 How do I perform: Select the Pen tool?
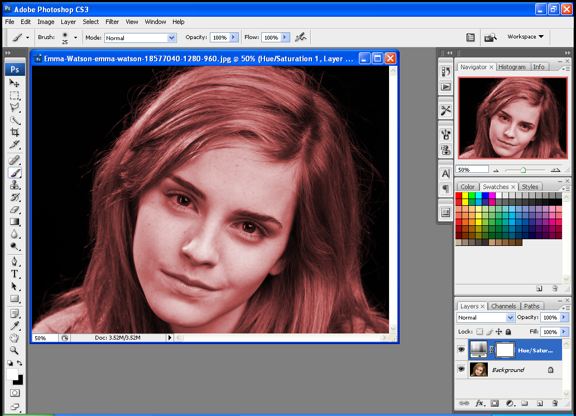[15, 262]
